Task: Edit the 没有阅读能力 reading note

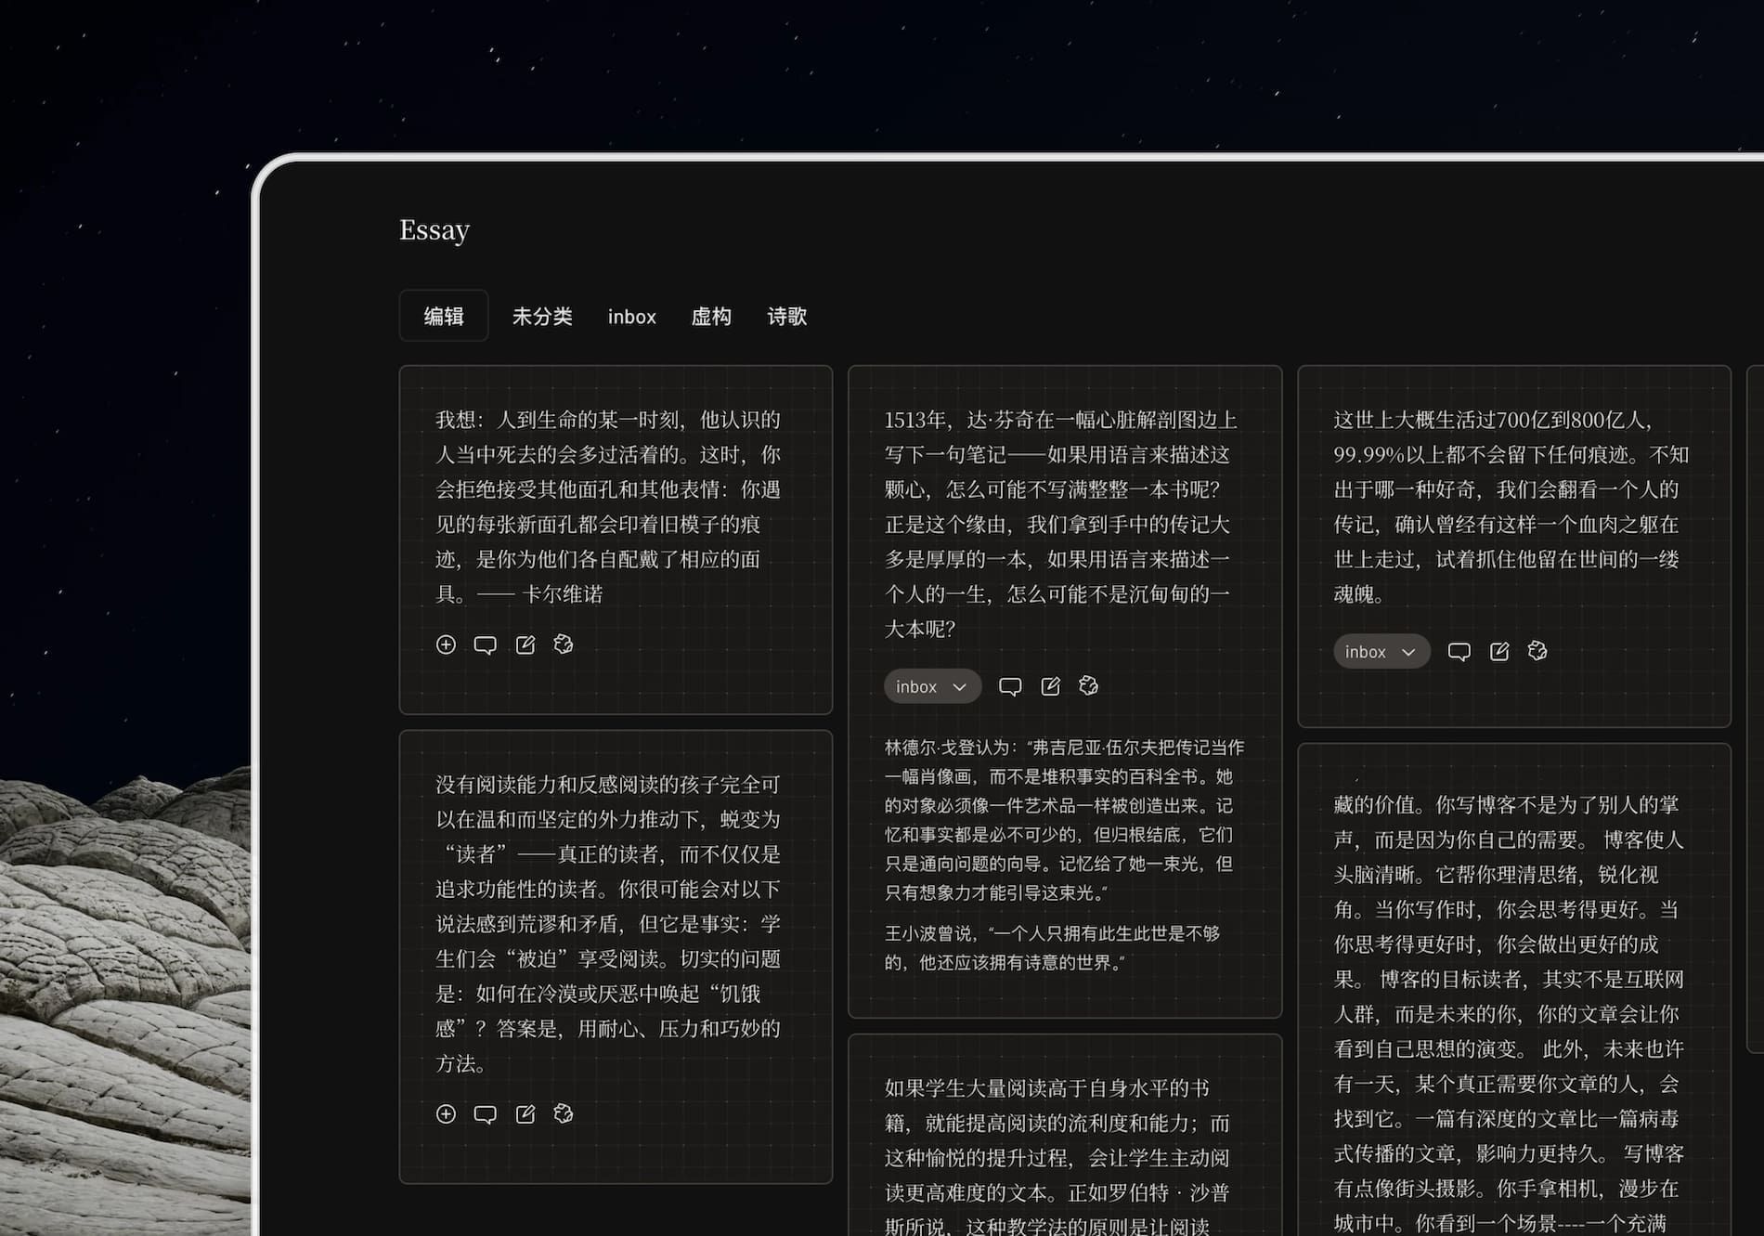Action: pyautogui.click(x=525, y=1114)
